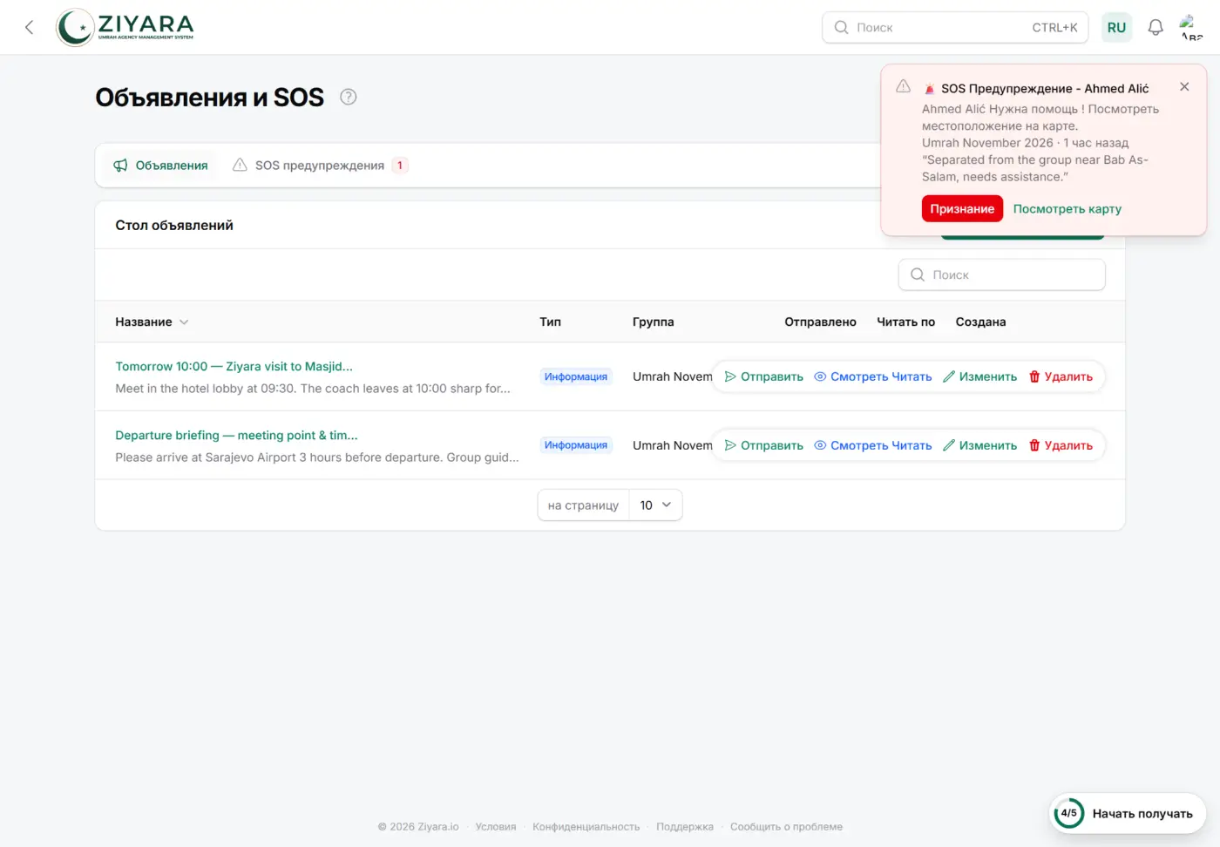
Task: Click the 4/5 progress ring
Action: 1069,813
